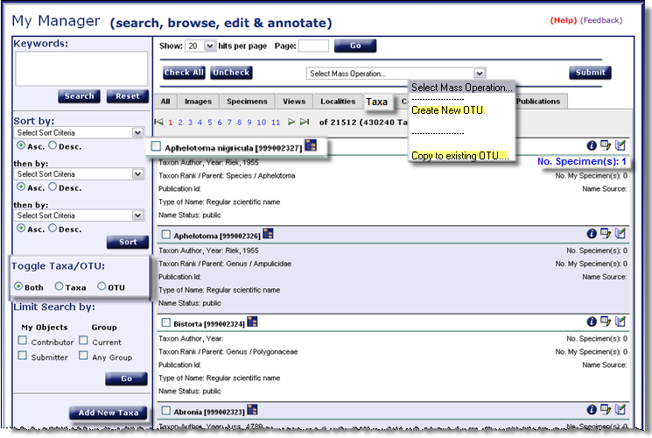Screen dimensions: 652x438
Task: Expand the Select Mass Operation dropdown
Action: (x=395, y=74)
